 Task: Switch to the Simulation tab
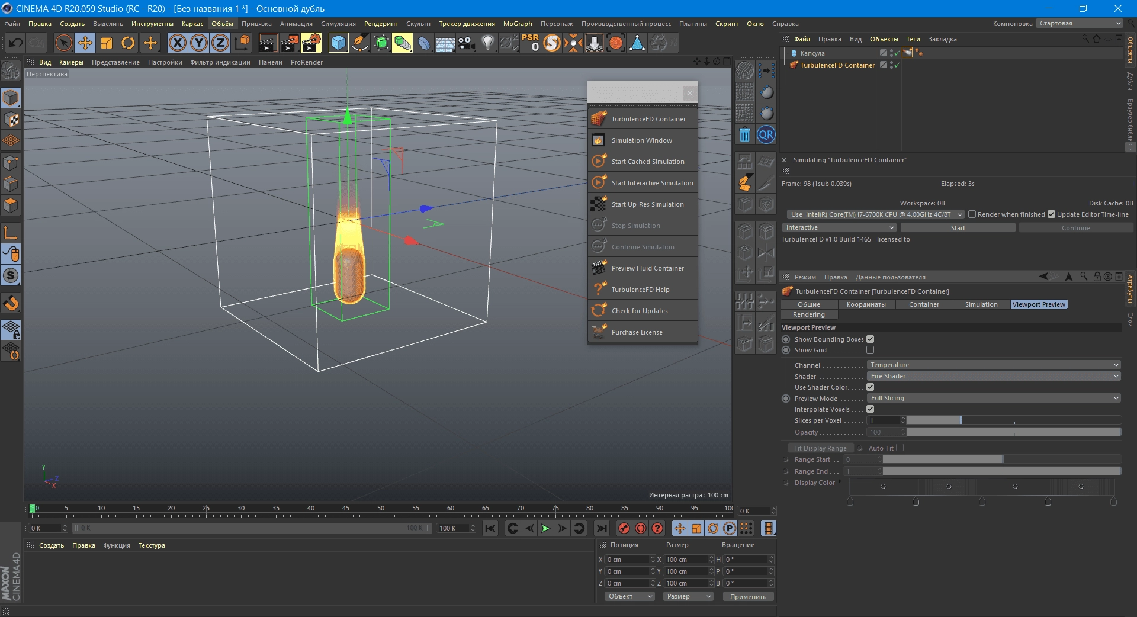pyautogui.click(x=981, y=304)
